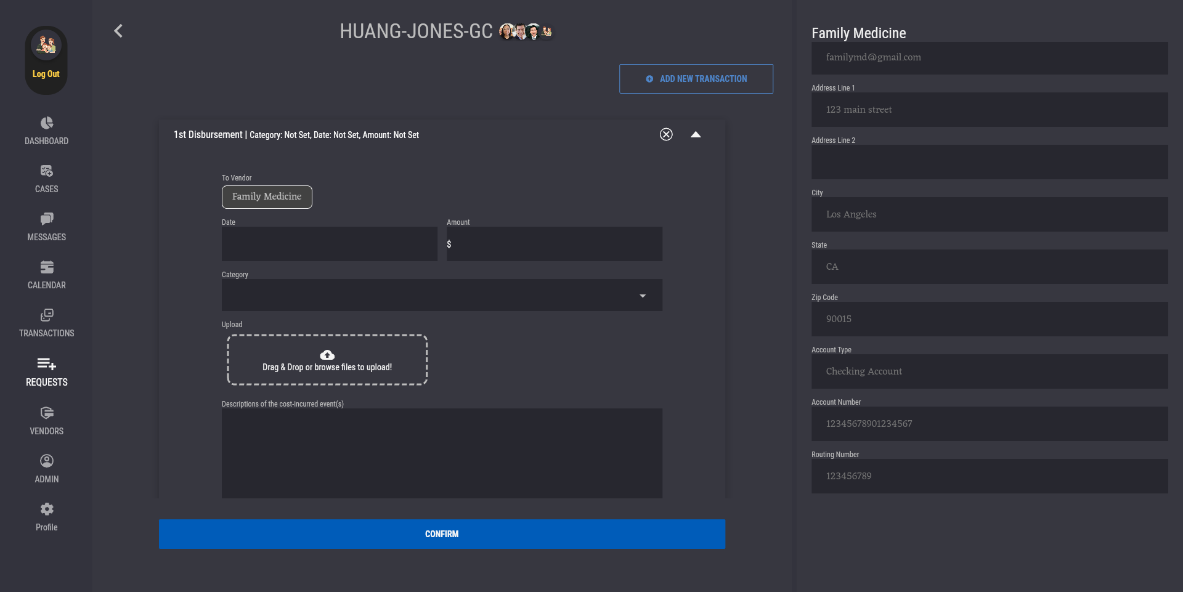The height and width of the screenshot is (592, 1183).
Task: Remove the 1st Disbursement with X icon
Action: pos(666,134)
